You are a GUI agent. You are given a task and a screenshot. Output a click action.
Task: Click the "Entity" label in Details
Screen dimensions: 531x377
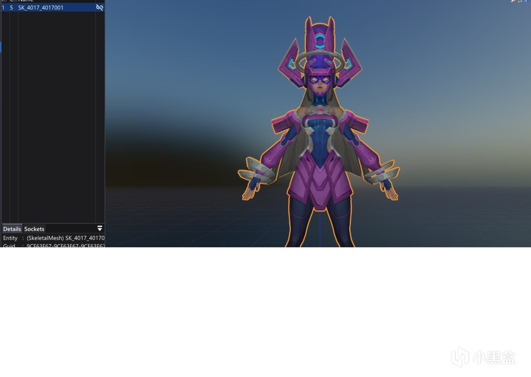[x=10, y=238]
